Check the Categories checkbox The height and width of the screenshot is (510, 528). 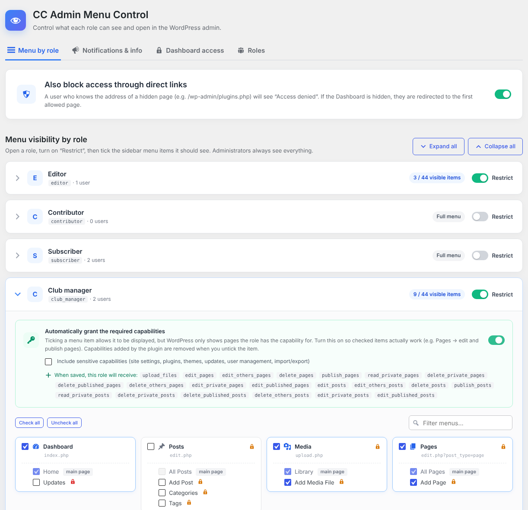162,493
